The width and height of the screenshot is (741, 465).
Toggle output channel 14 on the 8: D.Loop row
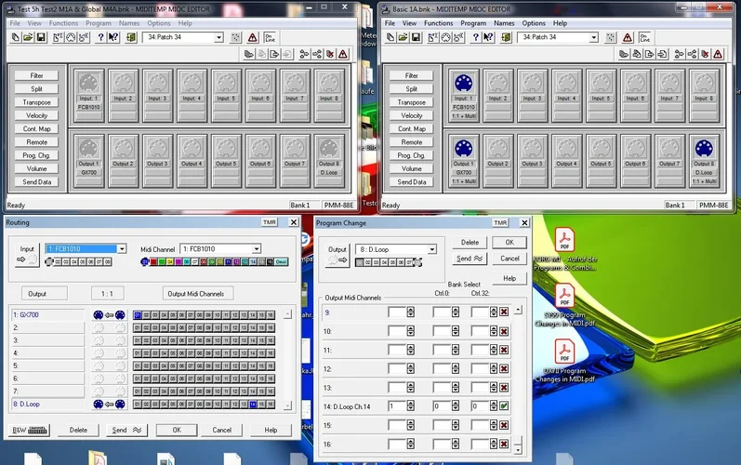point(253,405)
